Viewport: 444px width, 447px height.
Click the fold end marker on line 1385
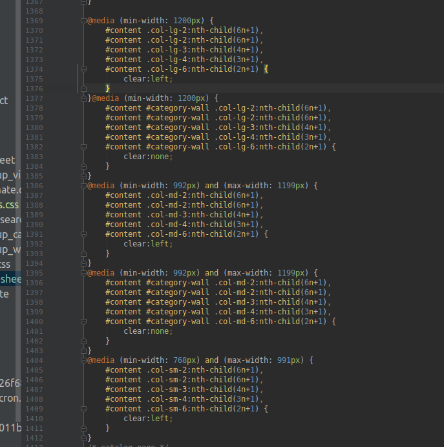[83, 176]
